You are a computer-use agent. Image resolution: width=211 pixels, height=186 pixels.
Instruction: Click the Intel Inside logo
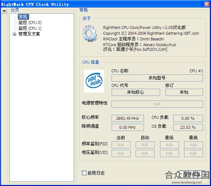pos(94,81)
